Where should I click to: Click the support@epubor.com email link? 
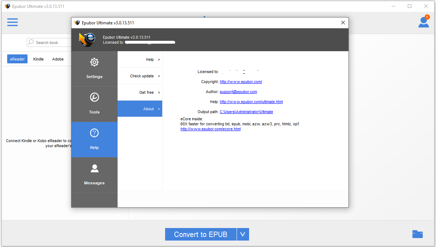point(238,92)
